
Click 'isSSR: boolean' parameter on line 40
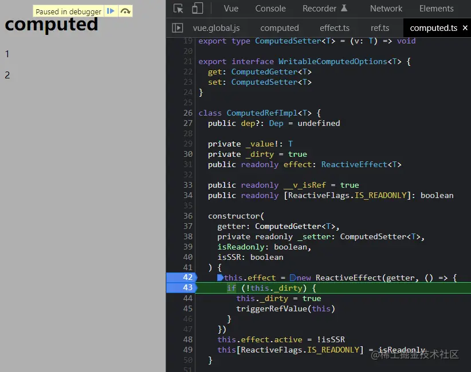coord(250,257)
